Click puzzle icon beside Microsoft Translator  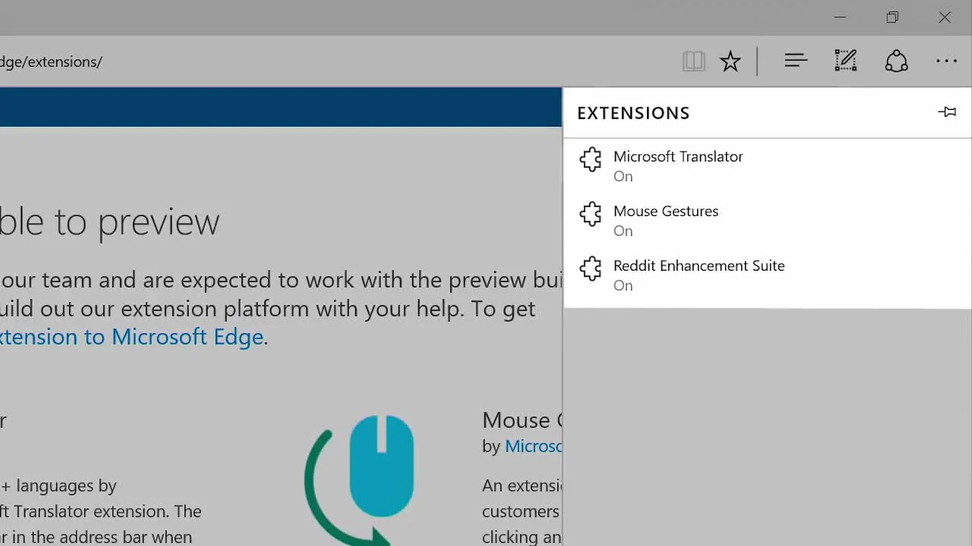[x=591, y=159]
